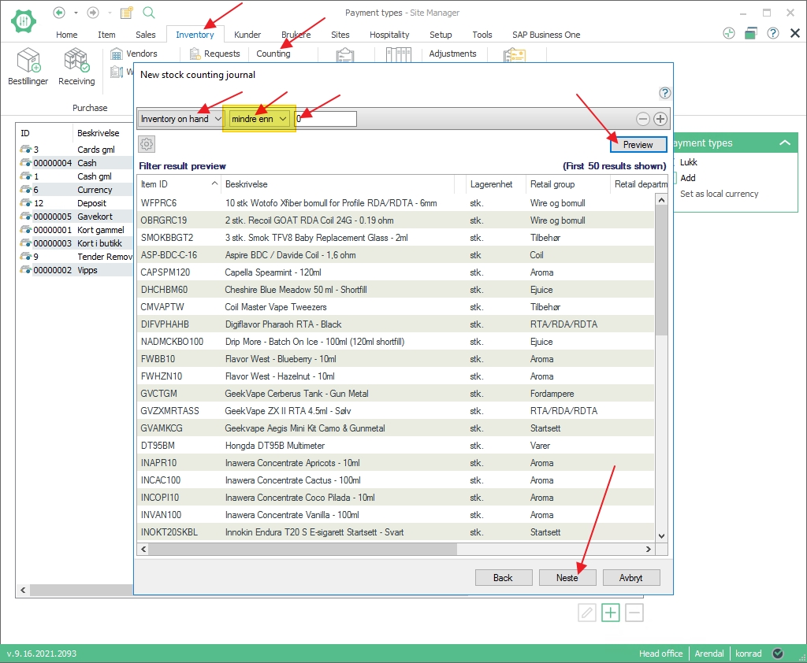Click the search magnifier in title bar
This screenshot has height=663, width=807.
[149, 13]
